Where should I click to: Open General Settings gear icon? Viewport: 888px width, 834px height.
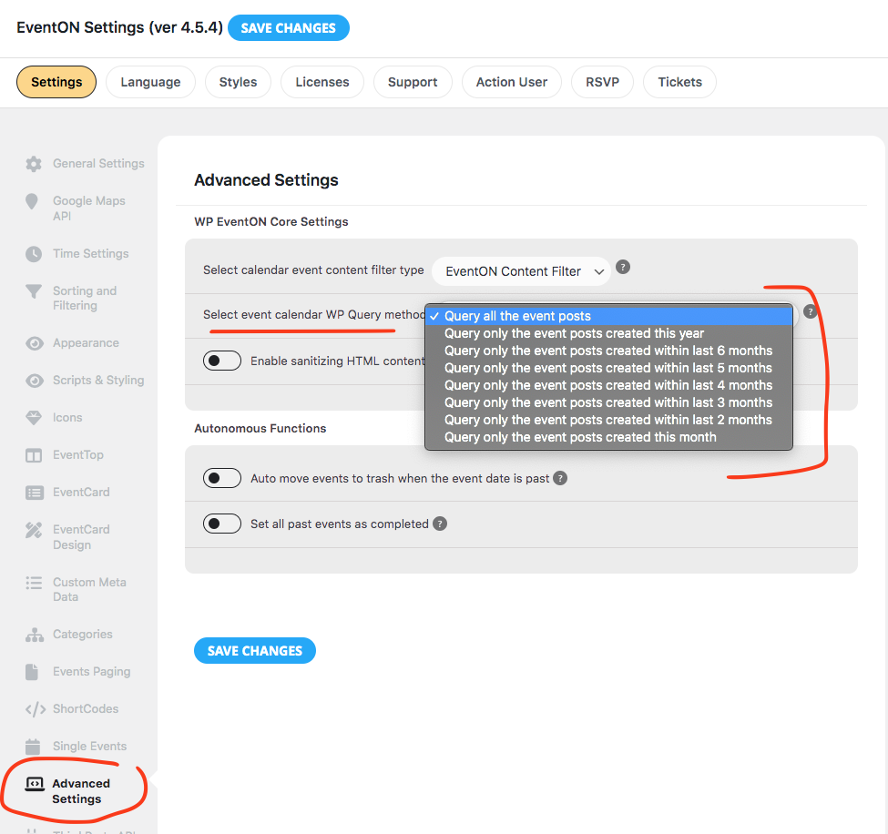(34, 164)
